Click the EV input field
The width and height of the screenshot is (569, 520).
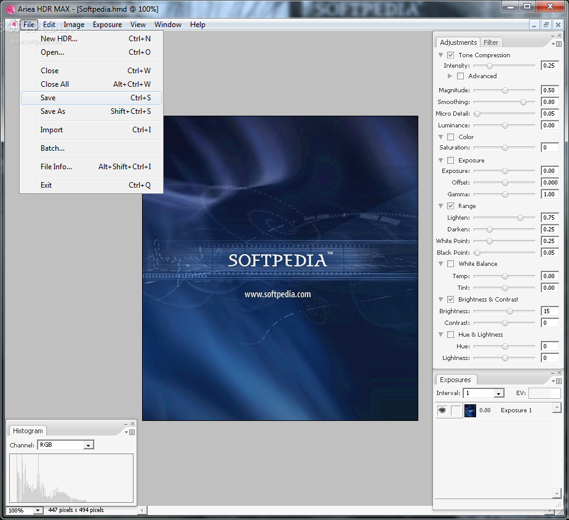544,393
